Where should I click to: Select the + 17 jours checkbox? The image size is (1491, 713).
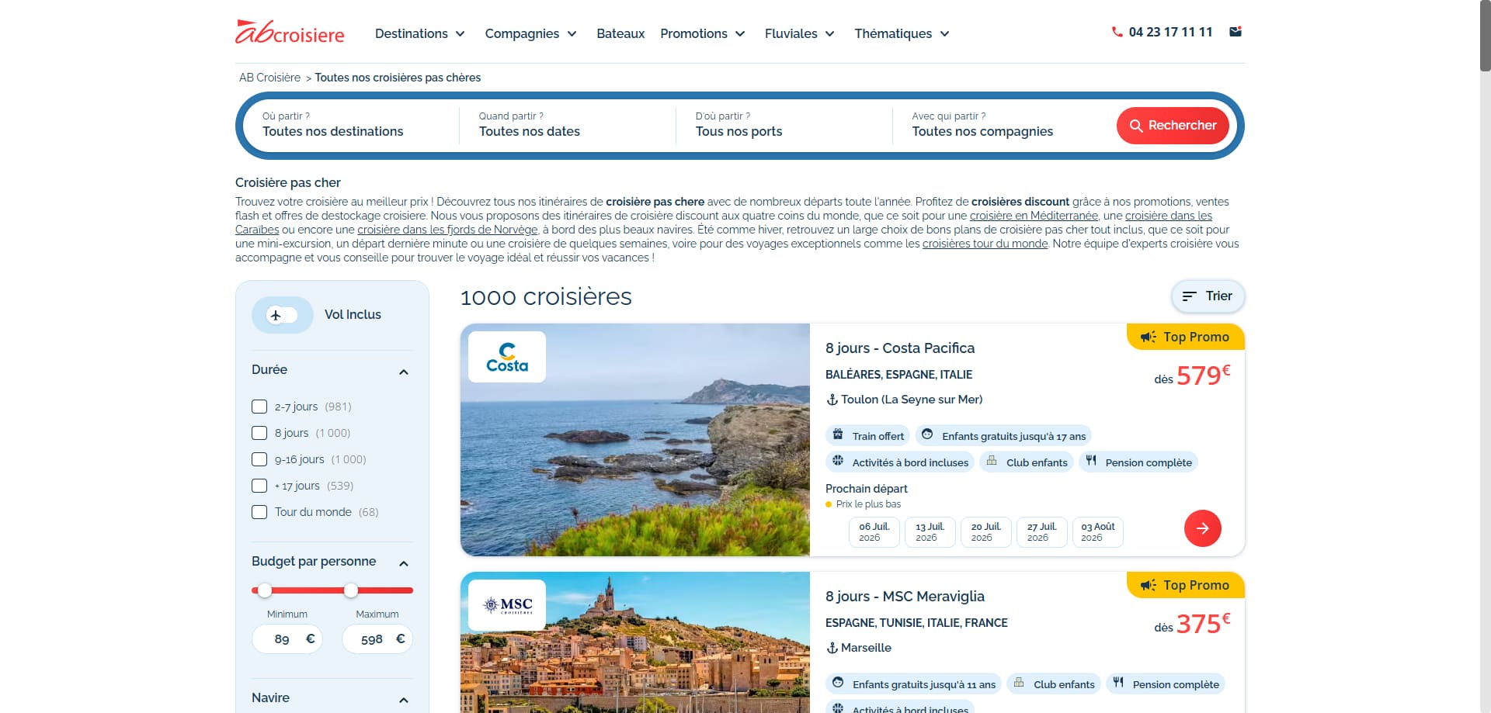[x=259, y=486]
